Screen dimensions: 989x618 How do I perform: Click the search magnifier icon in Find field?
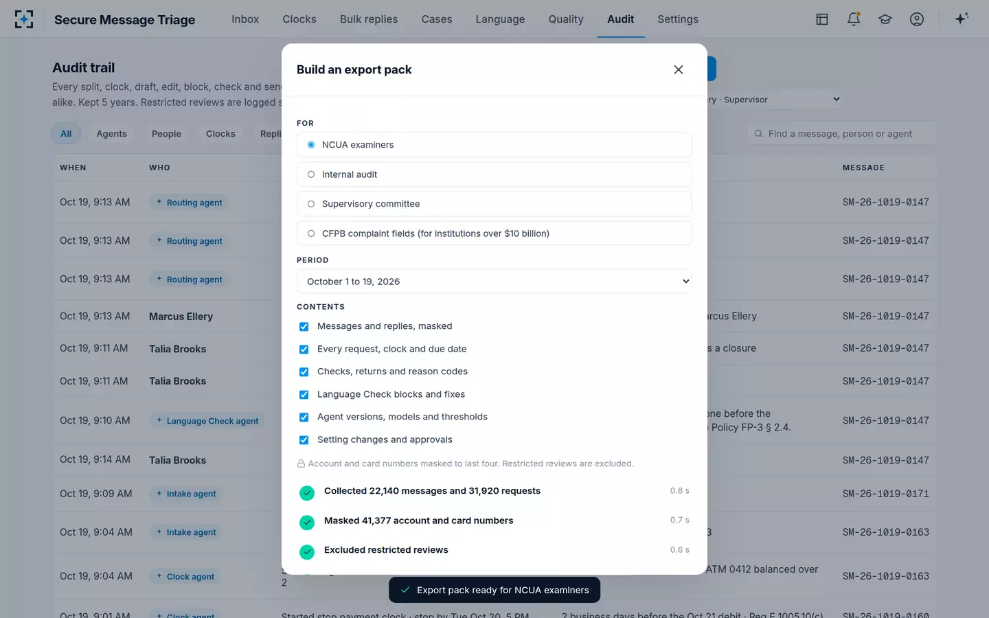click(758, 134)
